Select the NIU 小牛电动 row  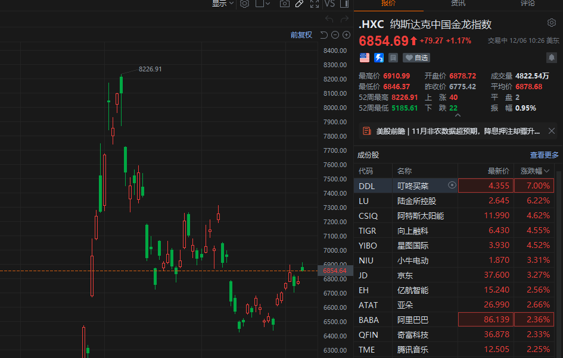click(x=454, y=260)
